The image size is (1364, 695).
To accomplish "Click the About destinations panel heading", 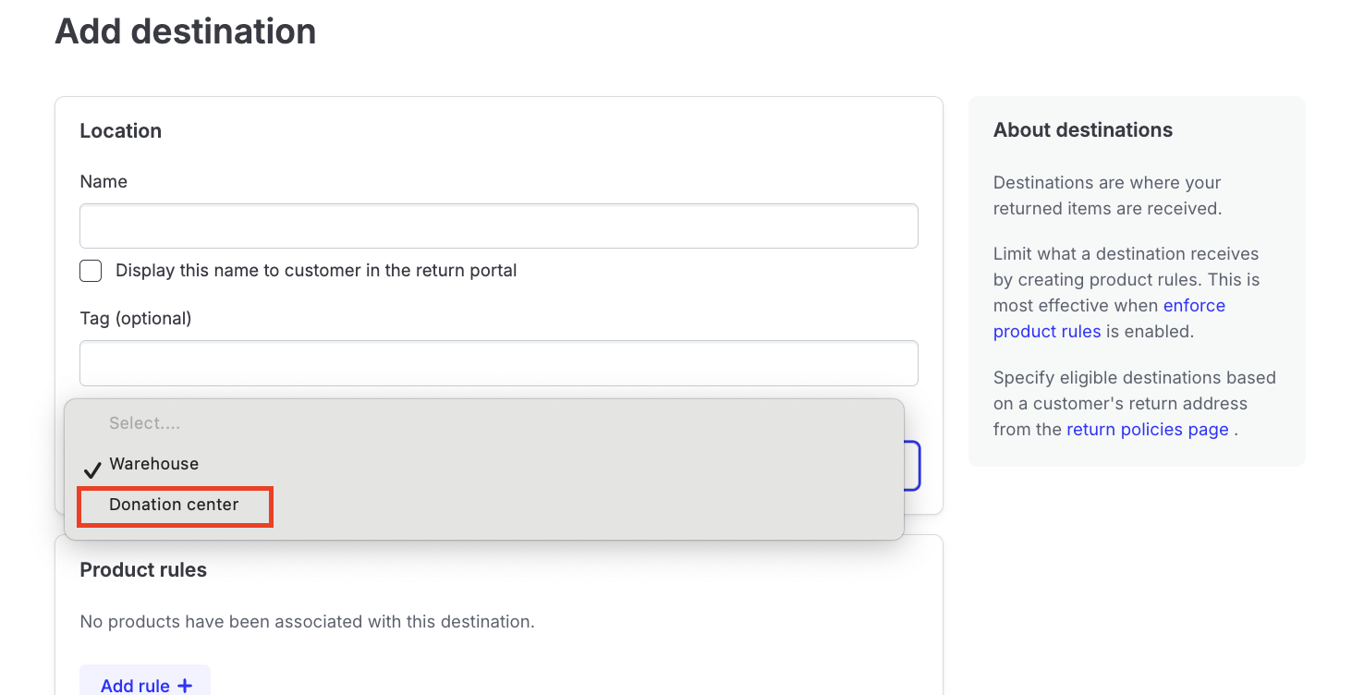I will 1083,130.
